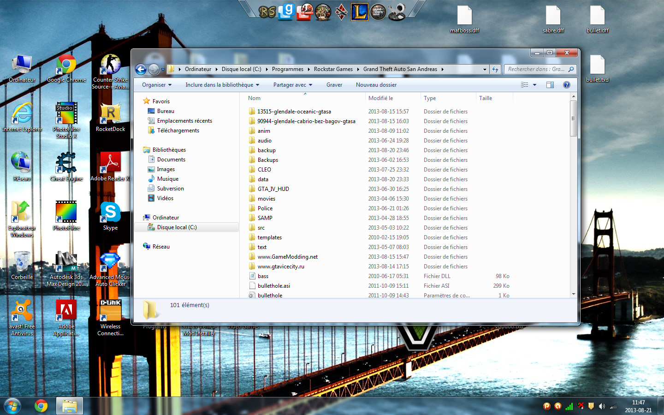
Task: Open the red diamond airplane dock icon
Action: point(341,12)
